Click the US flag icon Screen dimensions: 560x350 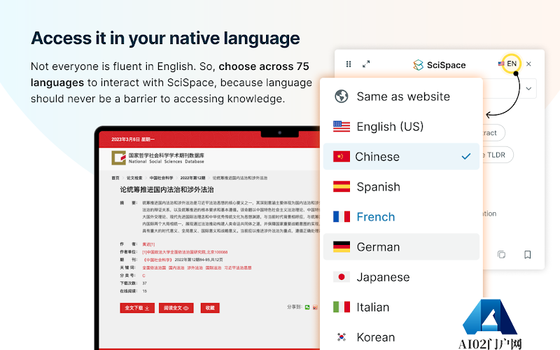click(342, 127)
